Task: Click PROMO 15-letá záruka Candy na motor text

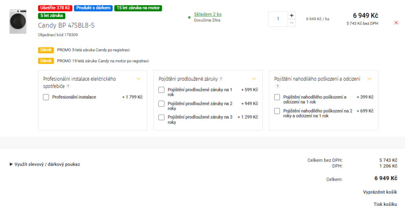Action: tap(103, 61)
